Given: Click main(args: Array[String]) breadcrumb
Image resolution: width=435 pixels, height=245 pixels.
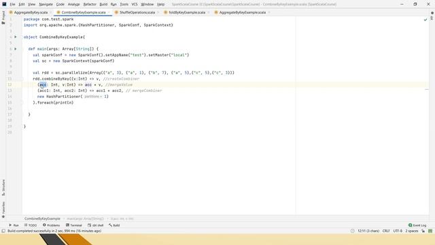Looking at the screenshot, I should [x=85, y=219].
